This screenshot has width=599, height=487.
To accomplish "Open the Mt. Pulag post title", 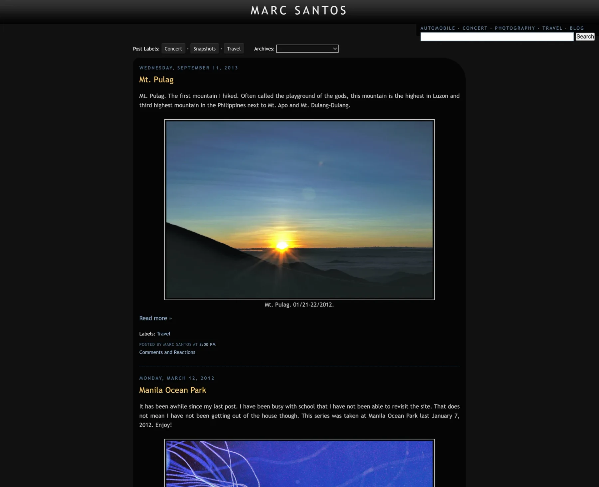I will click(156, 80).
